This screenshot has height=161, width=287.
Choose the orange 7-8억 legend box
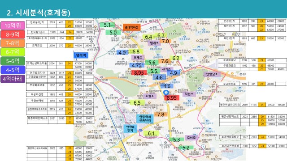[x=13, y=43]
